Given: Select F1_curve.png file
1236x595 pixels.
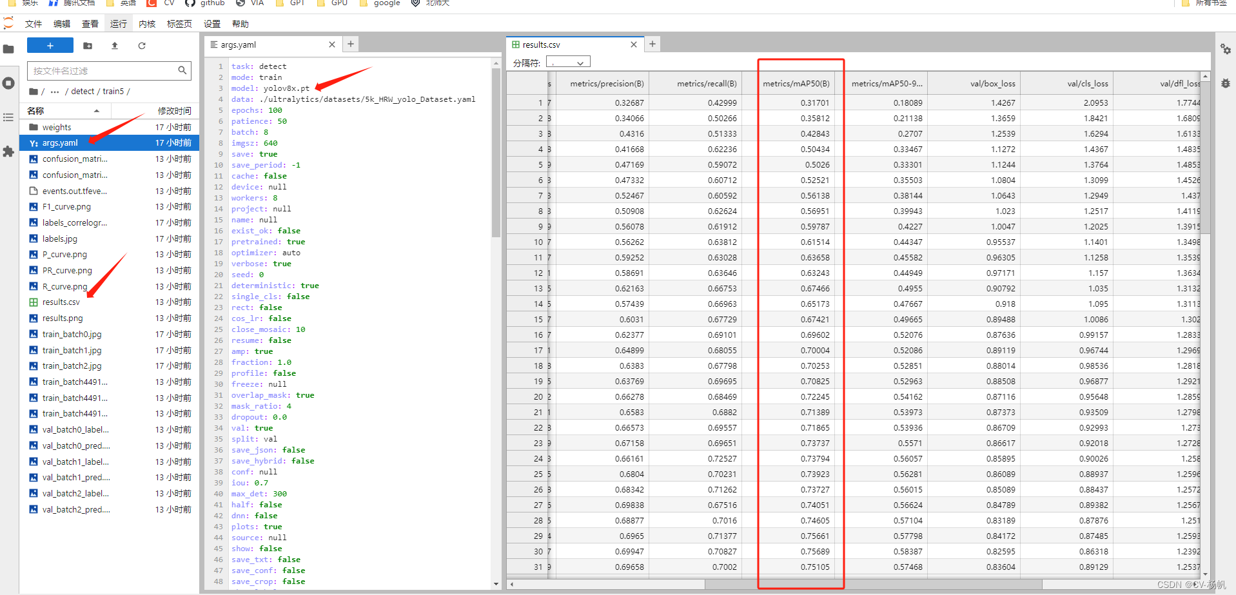Looking at the screenshot, I should (x=110, y=207).
